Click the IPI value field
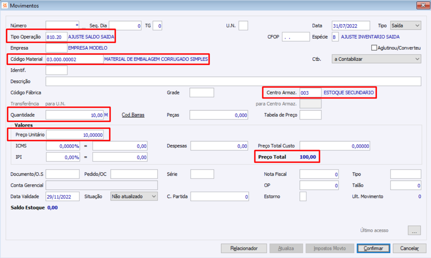Screen dimensions: 431x258 (120, 157)
